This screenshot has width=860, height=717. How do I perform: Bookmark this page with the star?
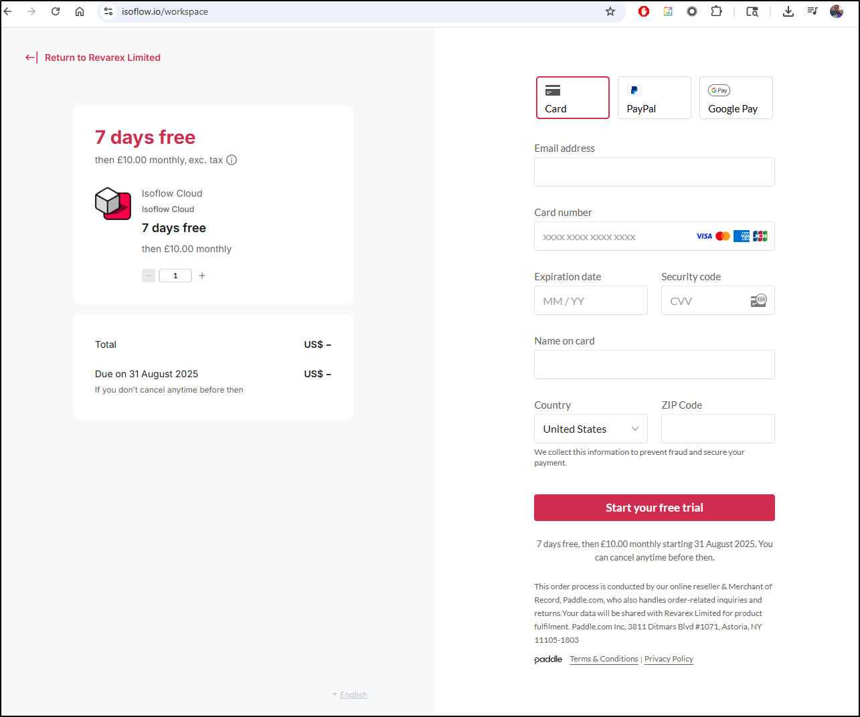[x=610, y=11]
